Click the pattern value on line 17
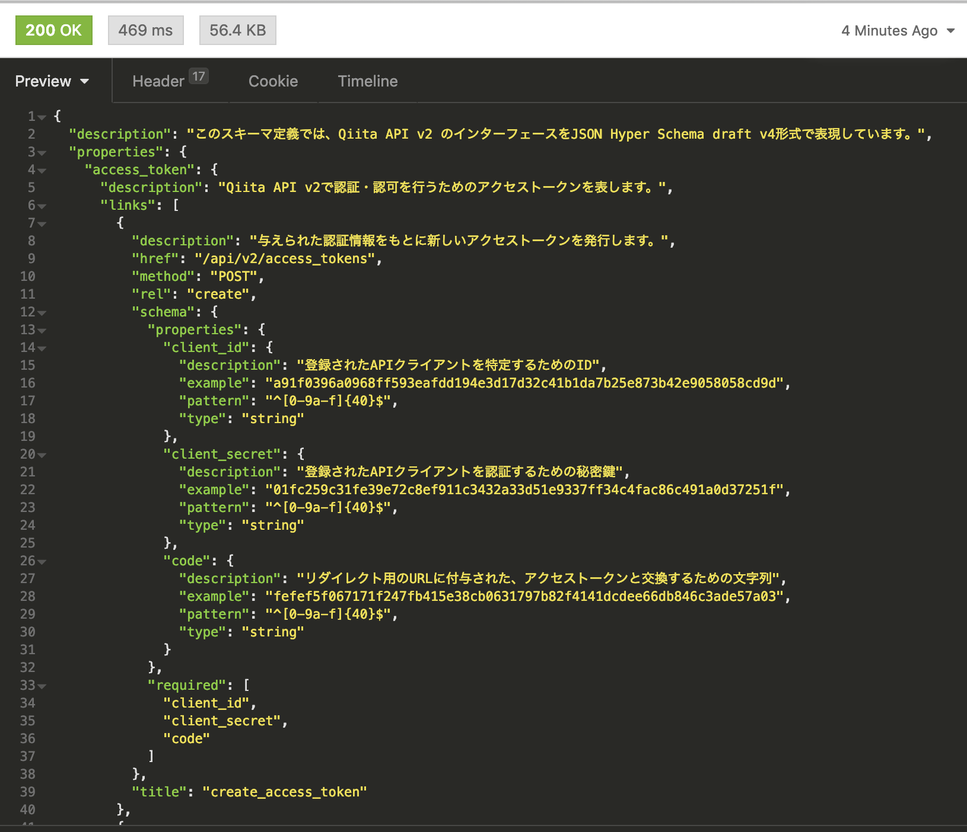Image resolution: width=967 pixels, height=832 pixels. (328, 401)
